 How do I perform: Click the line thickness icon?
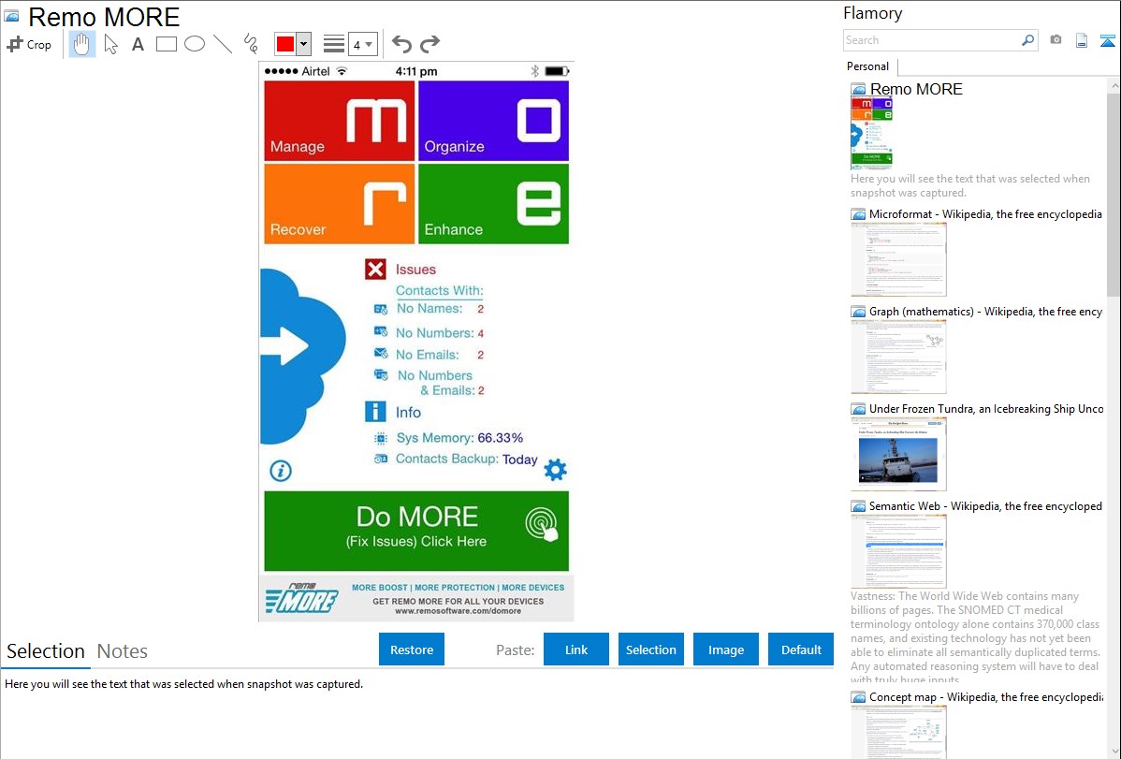[x=334, y=44]
